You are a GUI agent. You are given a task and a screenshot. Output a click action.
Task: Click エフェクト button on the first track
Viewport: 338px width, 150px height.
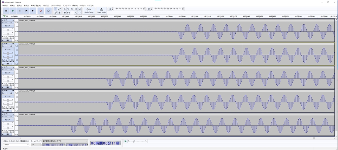click(x=8, y=26)
